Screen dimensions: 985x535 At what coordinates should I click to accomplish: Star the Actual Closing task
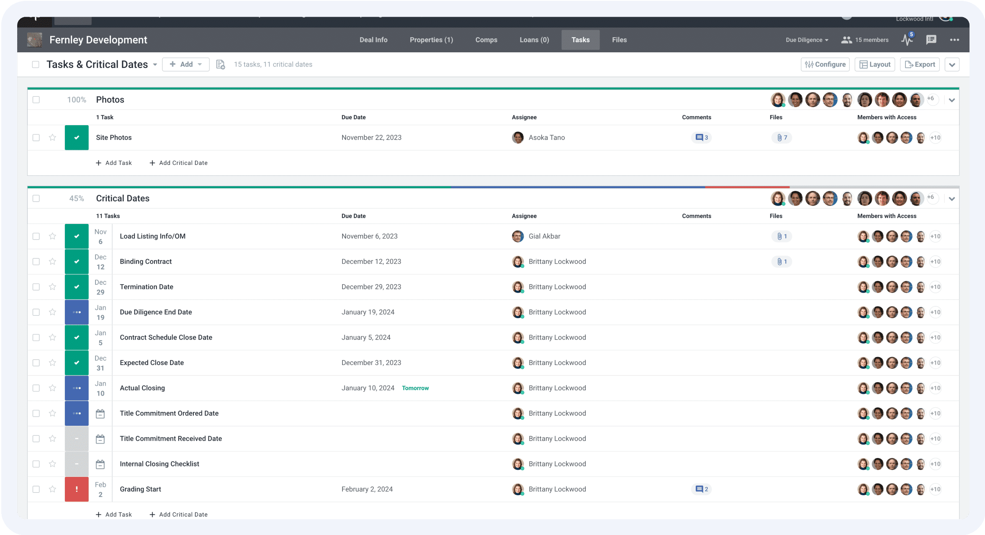tap(52, 388)
